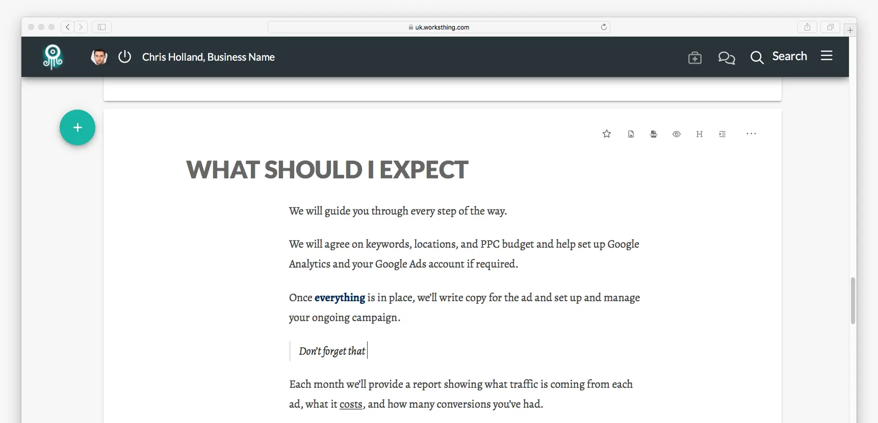Open the chat messages icon
878x423 pixels.
(x=727, y=58)
